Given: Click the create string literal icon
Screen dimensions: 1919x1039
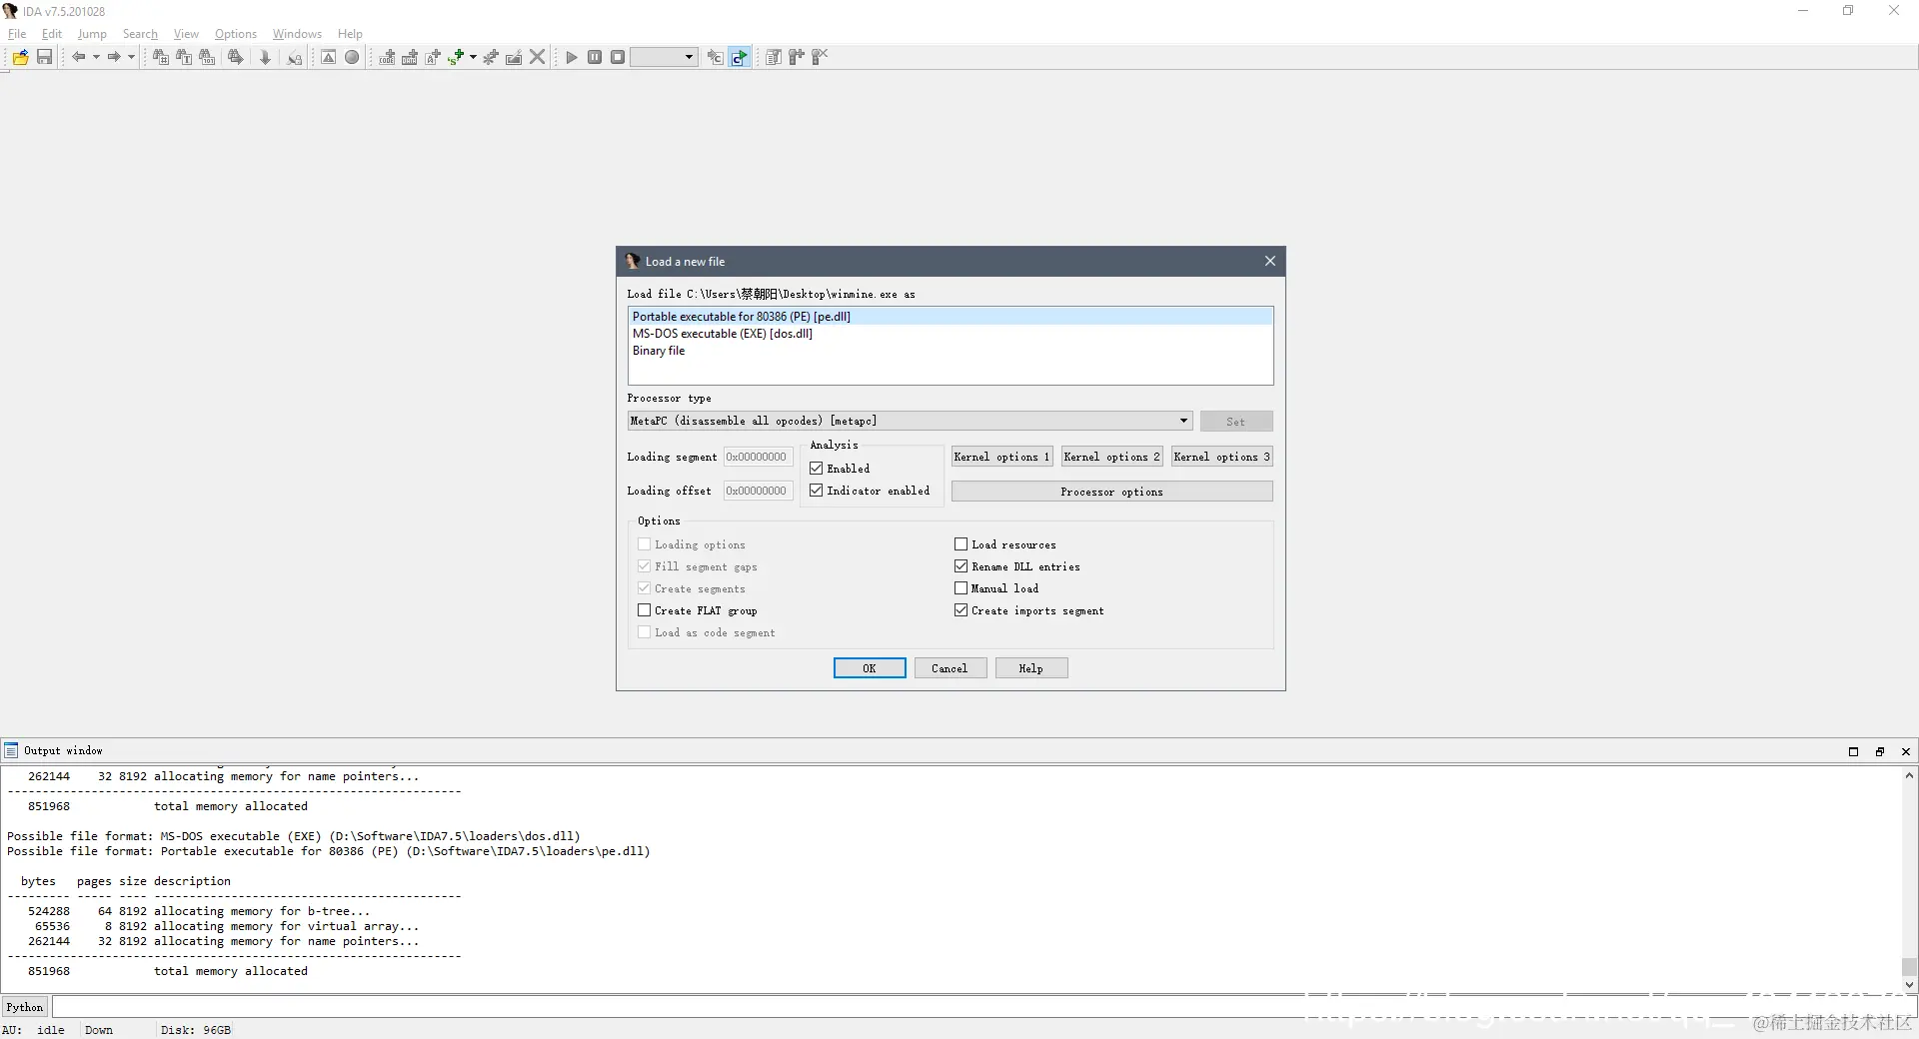Looking at the screenshot, I should [x=433, y=57].
